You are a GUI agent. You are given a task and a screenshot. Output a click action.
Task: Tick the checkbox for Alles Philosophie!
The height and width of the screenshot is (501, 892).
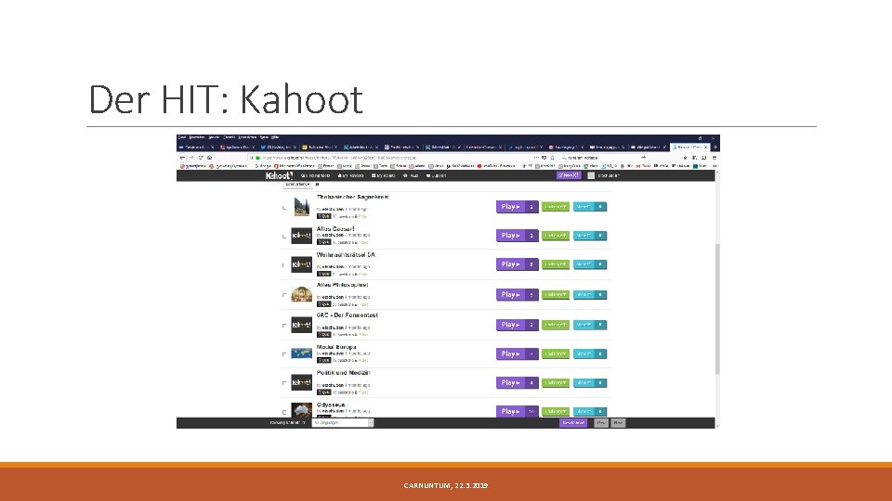284,295
